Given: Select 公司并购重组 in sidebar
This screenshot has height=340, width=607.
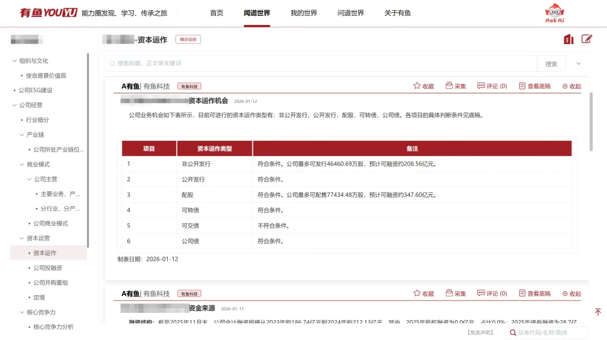Looking at the screenshot, I should click(50, 282).
